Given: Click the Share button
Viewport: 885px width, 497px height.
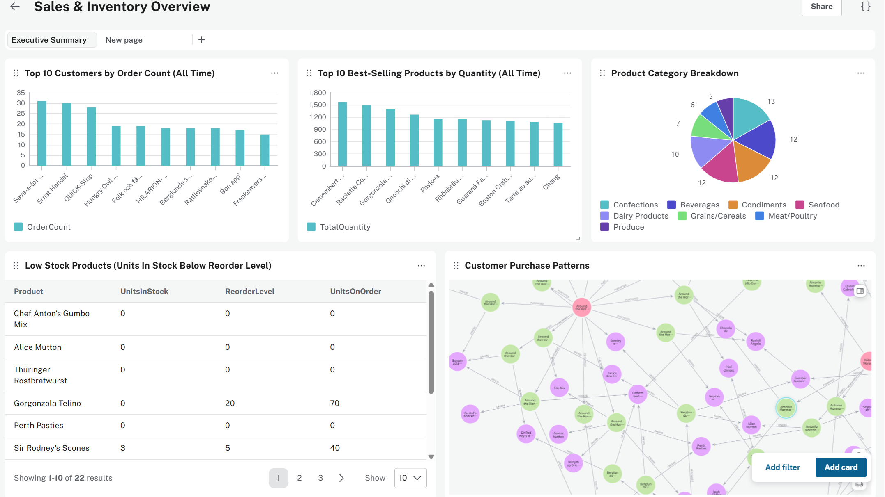Looking at the screenshot, I should [x=821, y=7].
